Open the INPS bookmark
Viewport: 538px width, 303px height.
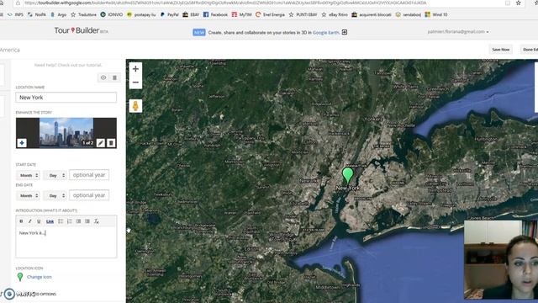(15, 15)
